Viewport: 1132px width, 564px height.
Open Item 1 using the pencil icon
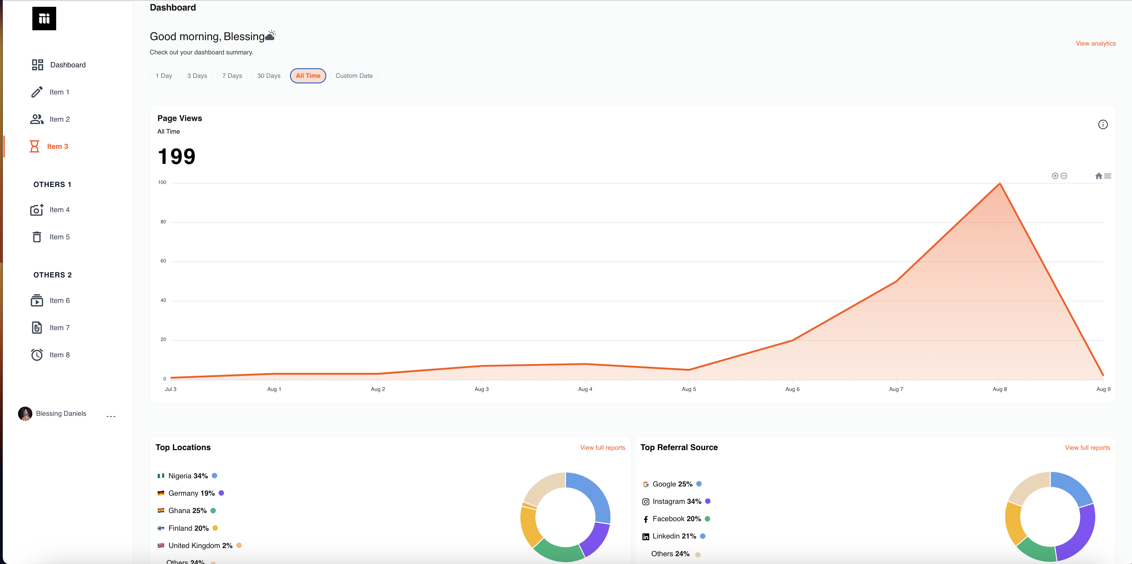[37, 92]
